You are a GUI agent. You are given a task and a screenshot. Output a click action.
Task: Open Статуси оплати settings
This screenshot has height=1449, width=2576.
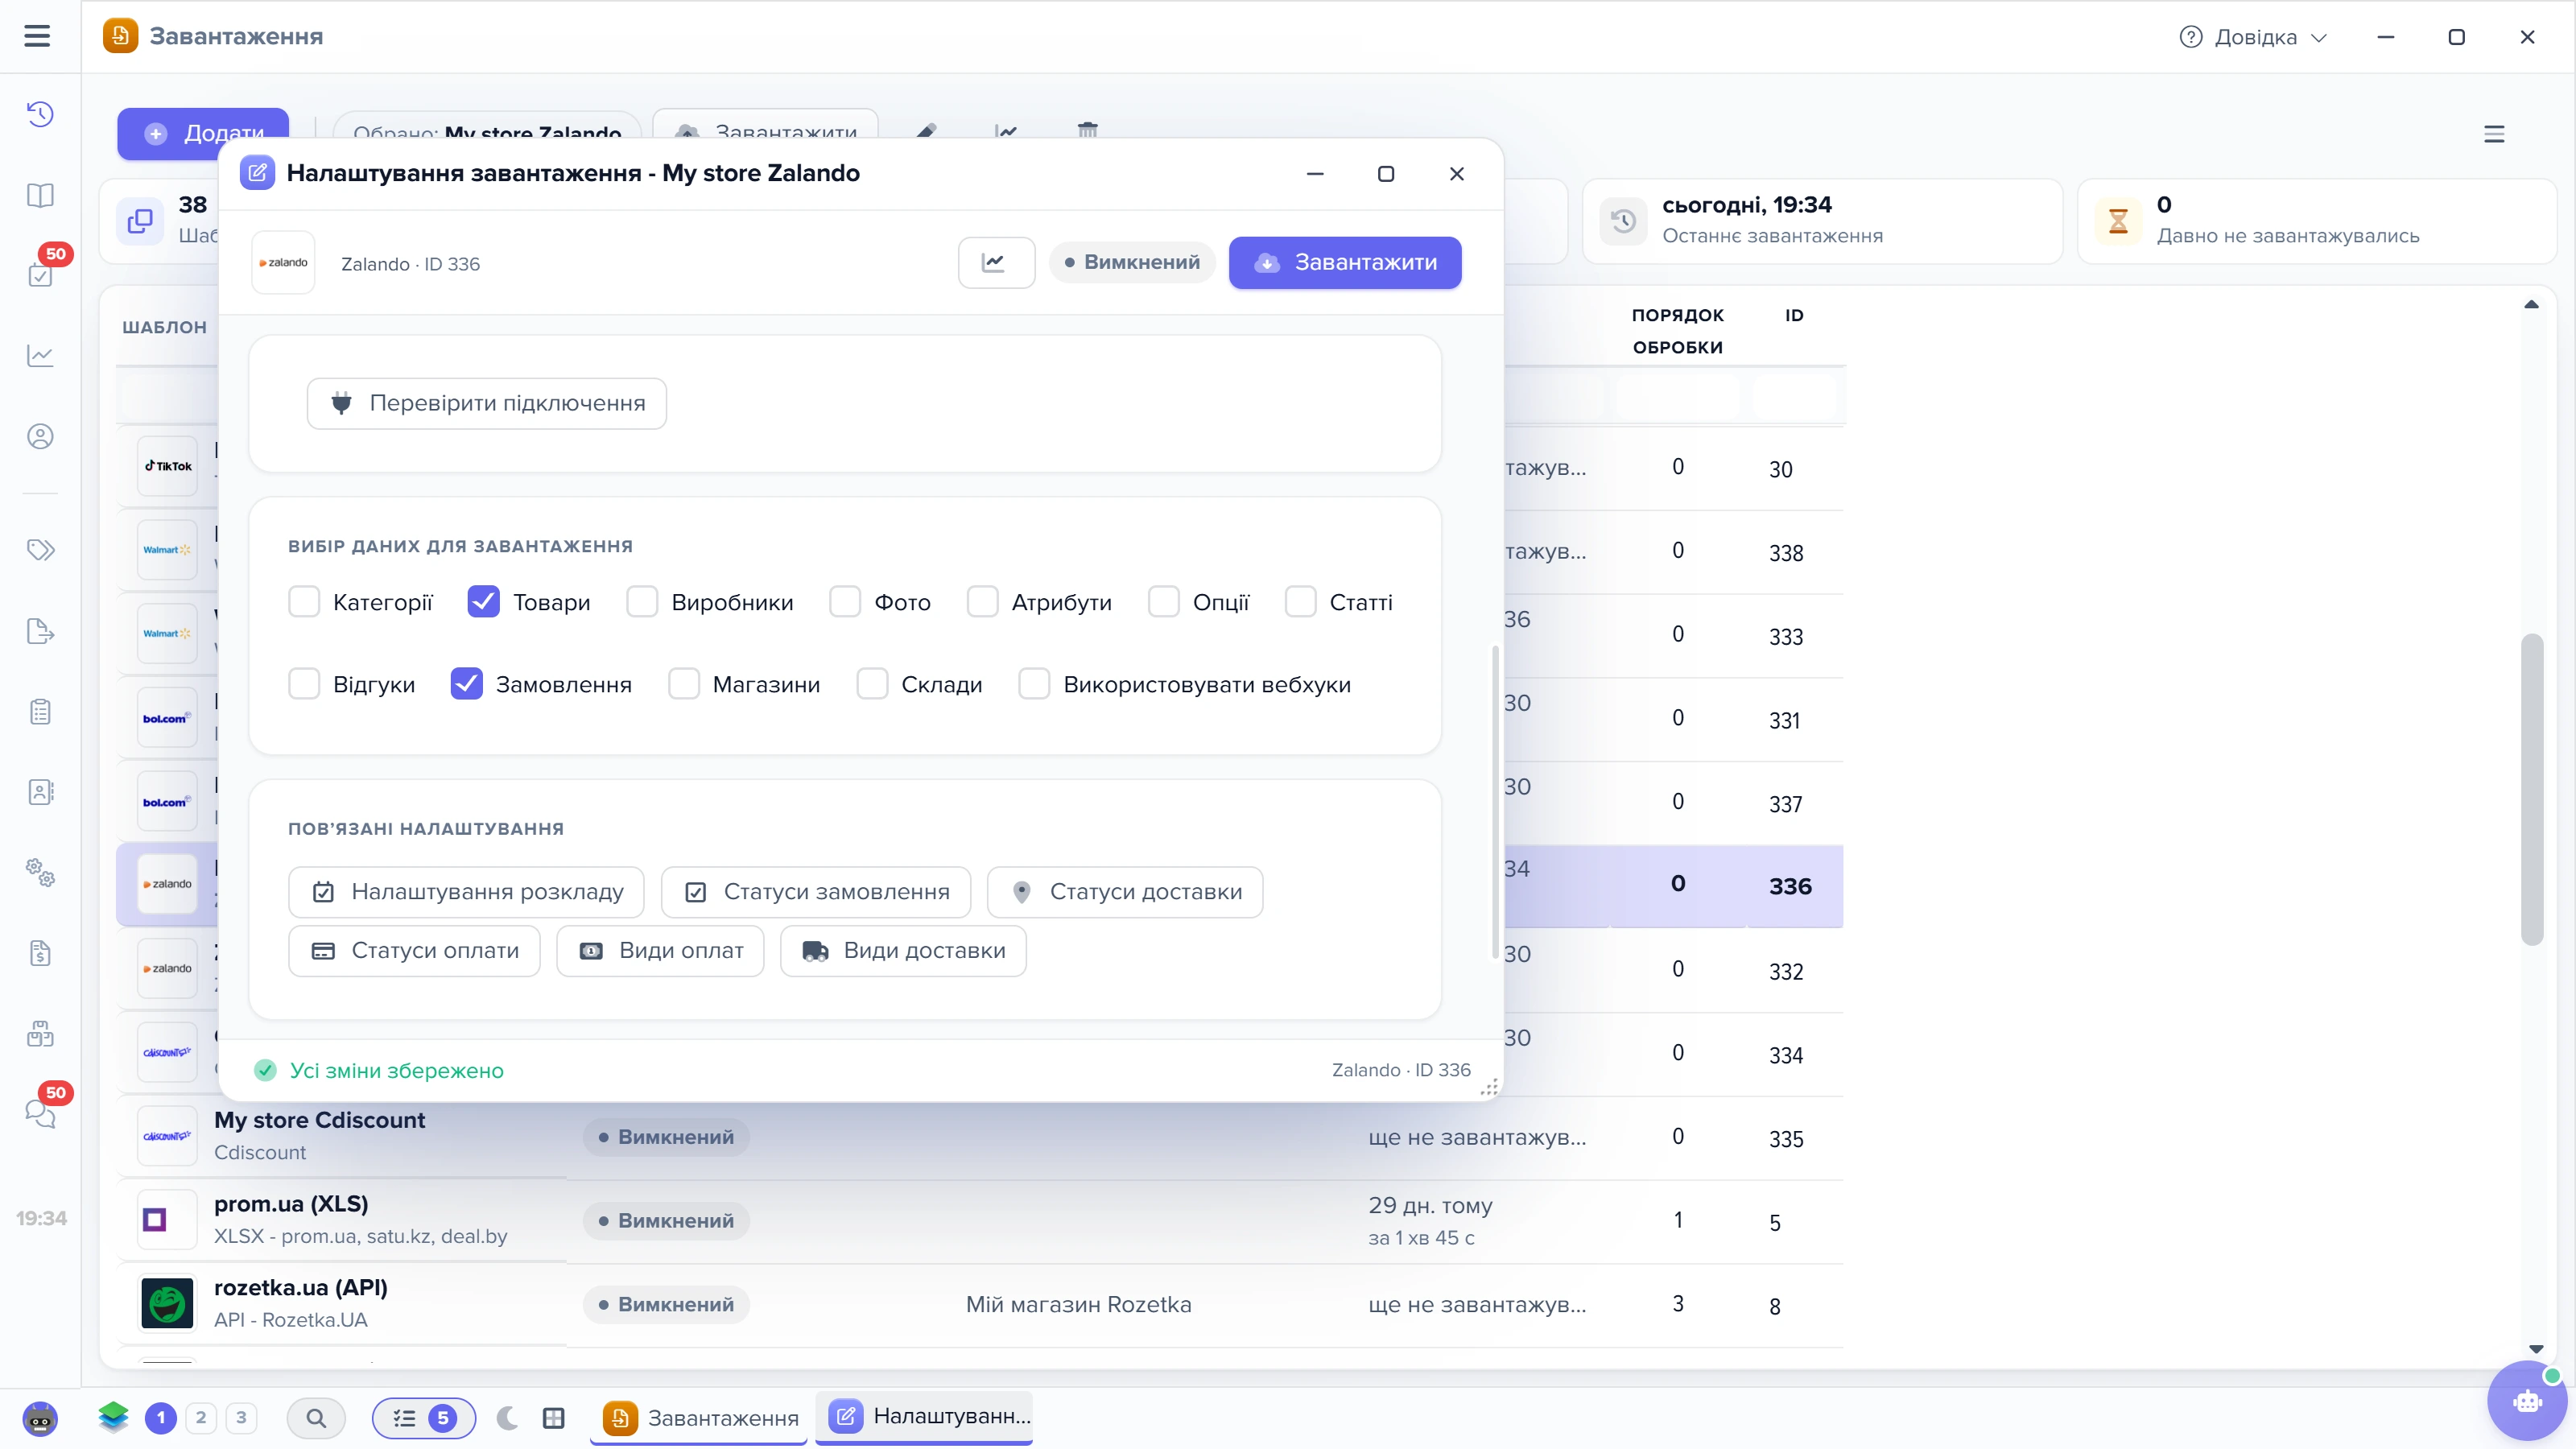pyautogui.click(x=414, y=950)
